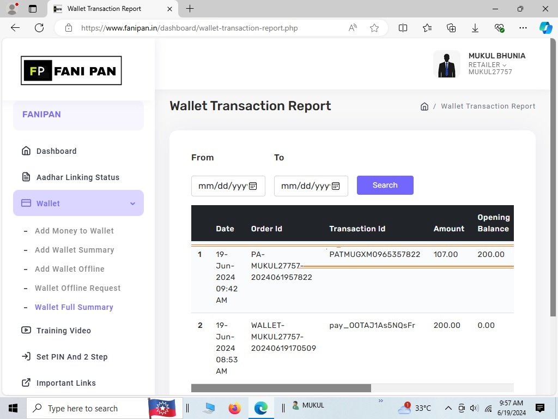The height and width of the screenshot is (419, 558).
Task: Show hidden system tray icons
Action: pyautogui.click(x=448, y=408)
